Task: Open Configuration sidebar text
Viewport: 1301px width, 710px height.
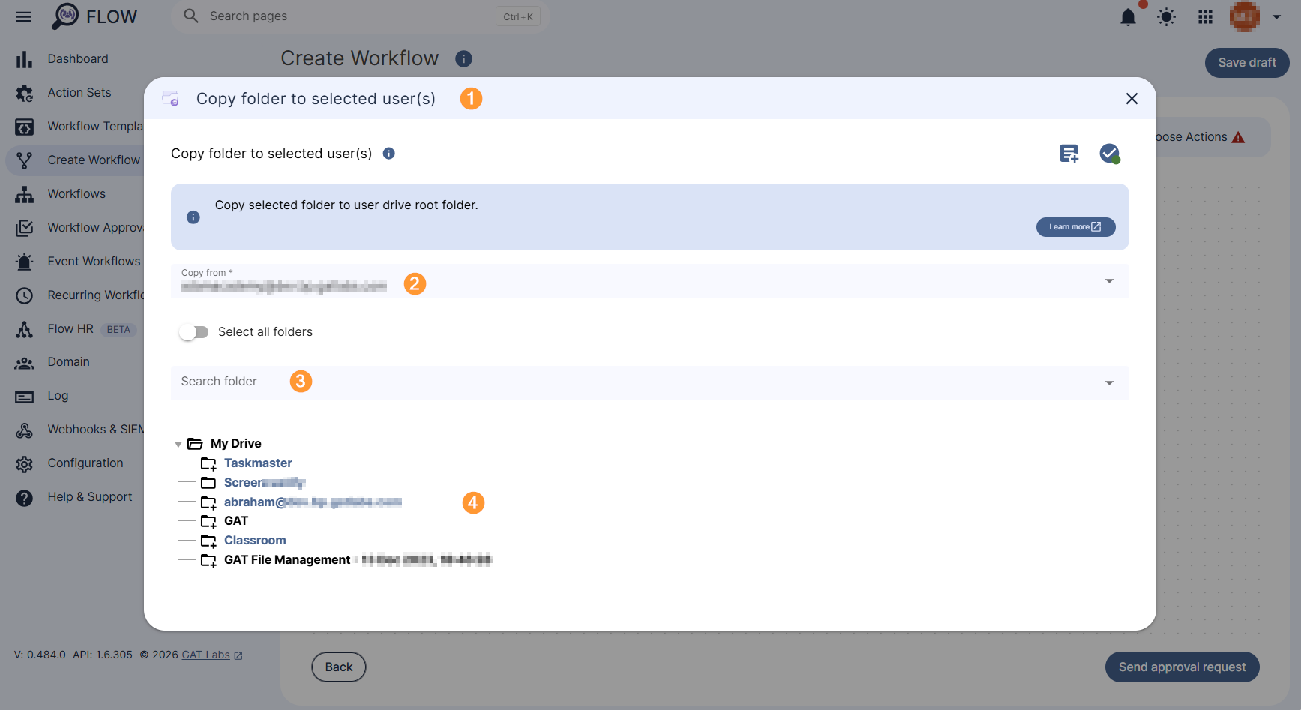Action: coord(85,463)
